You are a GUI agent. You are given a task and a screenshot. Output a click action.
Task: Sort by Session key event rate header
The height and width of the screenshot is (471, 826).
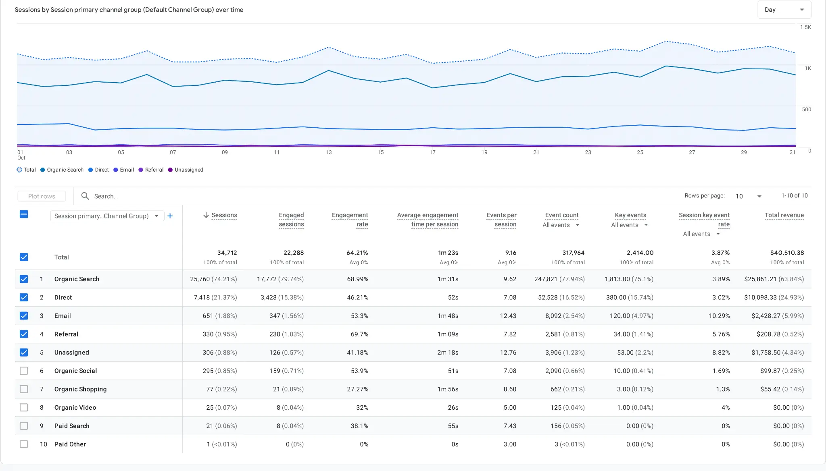point(704,220)
